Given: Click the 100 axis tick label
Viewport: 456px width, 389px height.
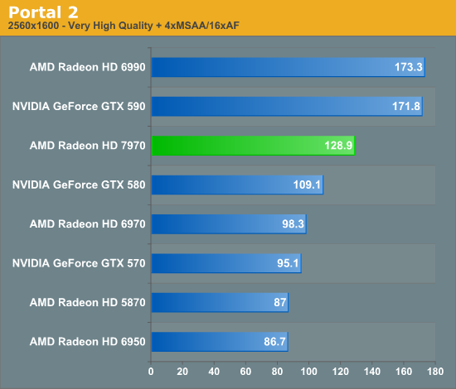Looking at the screenshot, I should [308, 372].
